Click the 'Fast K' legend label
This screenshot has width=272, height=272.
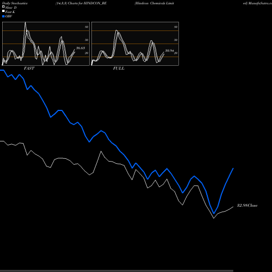coord(10,12)
